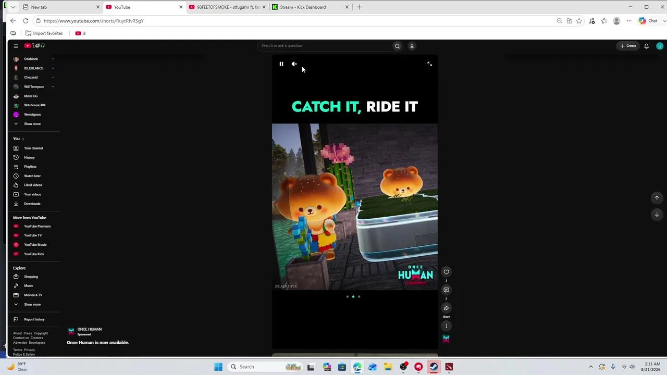667x375 pixels.
Task: Open the Windows Start menu
Action: tap(218, 367)
